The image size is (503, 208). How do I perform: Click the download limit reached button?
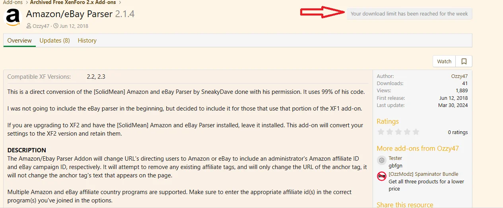click(x=409, y=14)
